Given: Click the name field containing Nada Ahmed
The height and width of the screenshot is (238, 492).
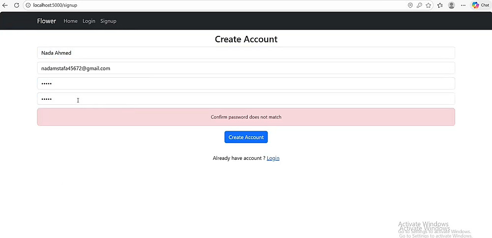Looking at the screenshot, I should click(246, 53).
